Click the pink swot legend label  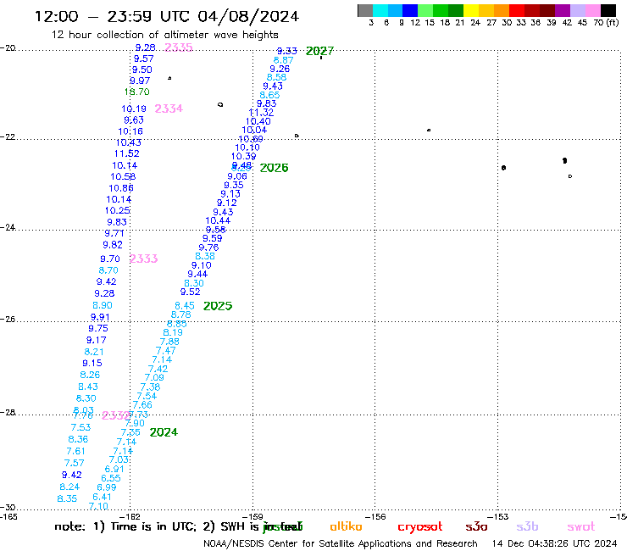pos(581,526)
